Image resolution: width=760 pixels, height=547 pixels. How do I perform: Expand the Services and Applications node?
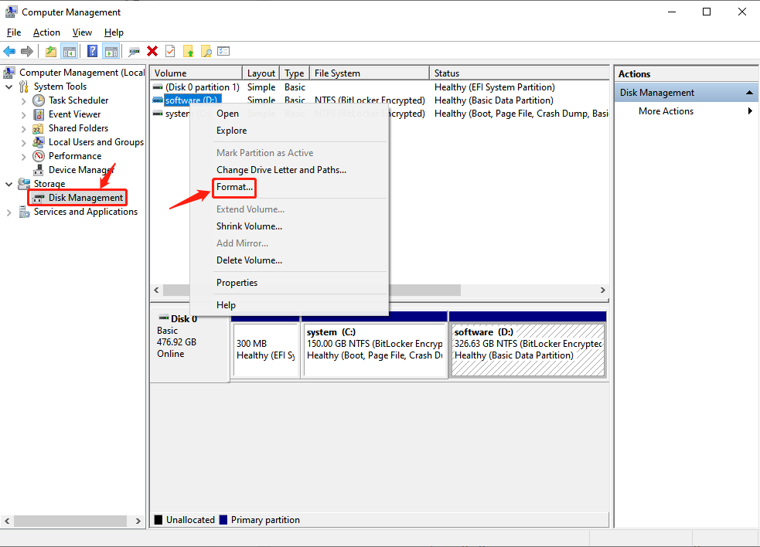tap(9, 212)
